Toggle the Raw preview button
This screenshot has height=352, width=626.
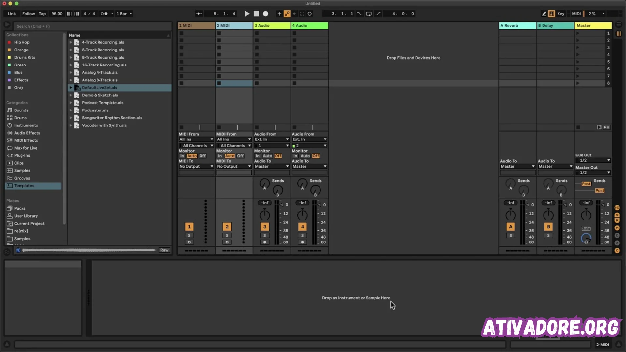point(164,250)
